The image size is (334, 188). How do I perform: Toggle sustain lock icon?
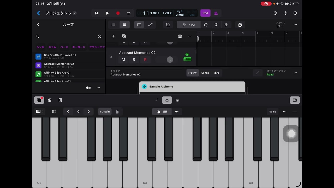117,111
